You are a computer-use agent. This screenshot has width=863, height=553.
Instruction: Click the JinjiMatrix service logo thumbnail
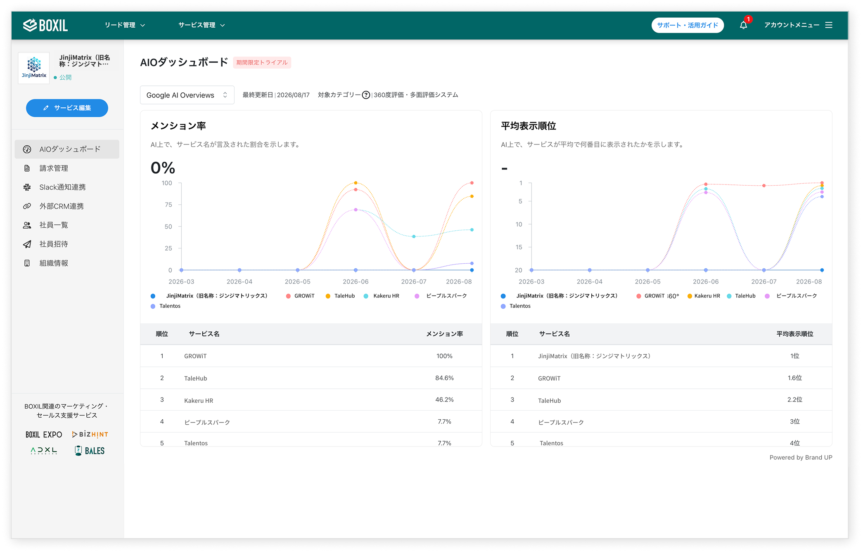click(x=34, y=68)
